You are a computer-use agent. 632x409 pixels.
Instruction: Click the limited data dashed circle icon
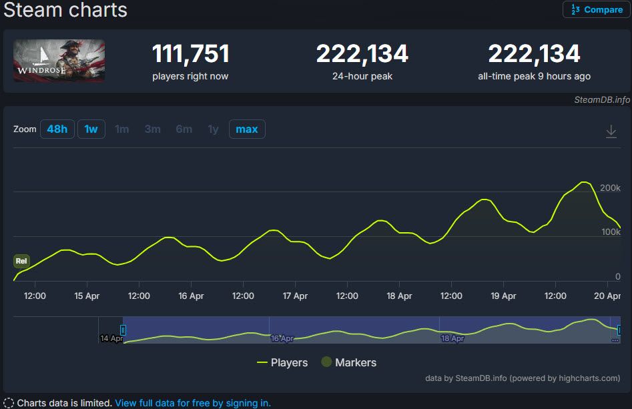click(x=9, y=403)
